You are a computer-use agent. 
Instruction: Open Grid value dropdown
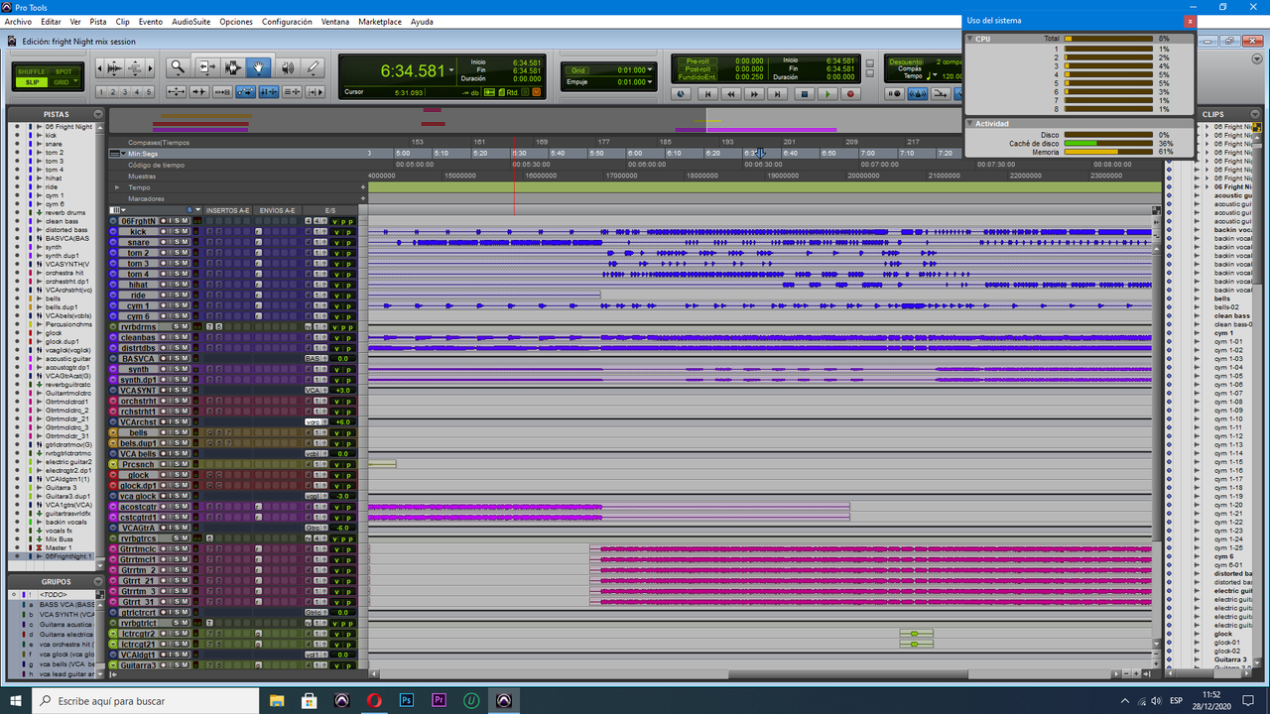pos(650,69)
